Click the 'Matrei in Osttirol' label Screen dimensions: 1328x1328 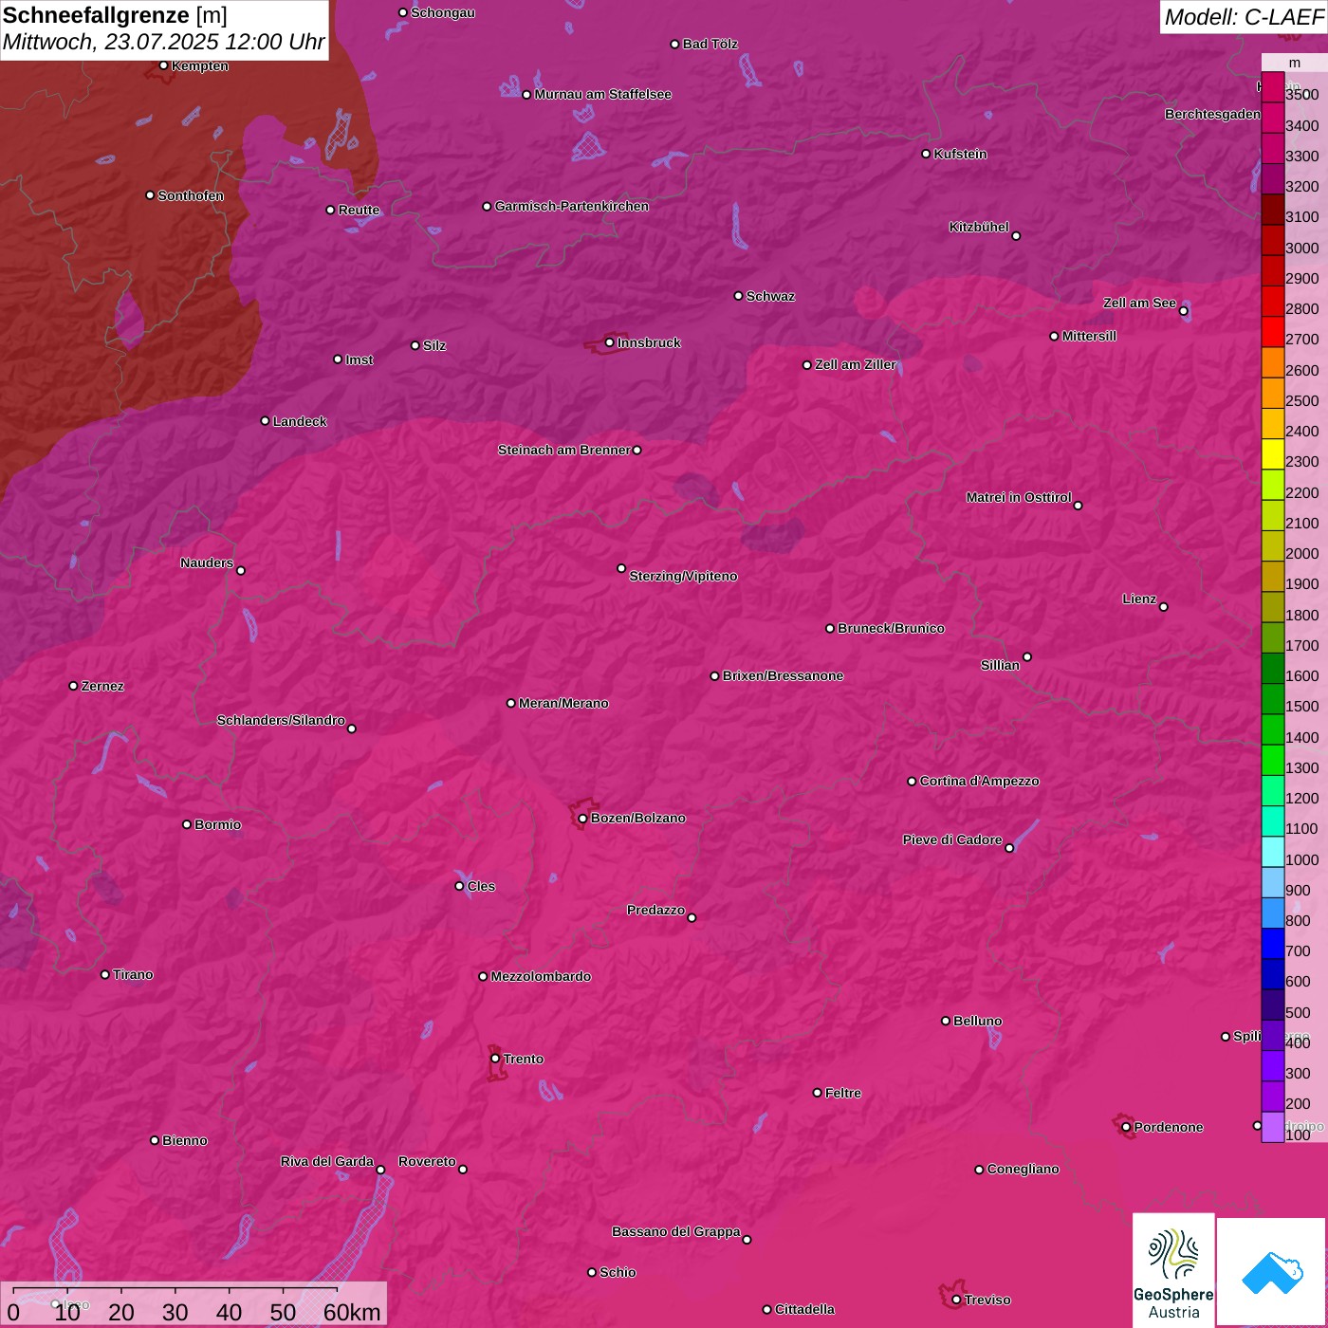point(1019,497)
